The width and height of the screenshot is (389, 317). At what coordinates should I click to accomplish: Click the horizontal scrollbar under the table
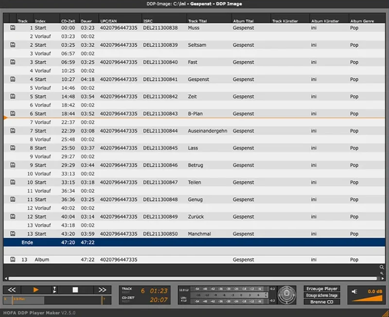point(193,278)
